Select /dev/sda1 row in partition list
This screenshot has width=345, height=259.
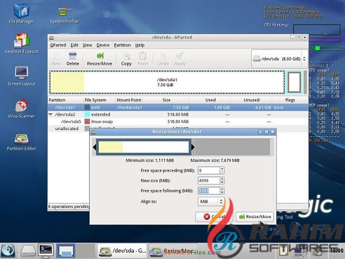click(x=178, y=107)
